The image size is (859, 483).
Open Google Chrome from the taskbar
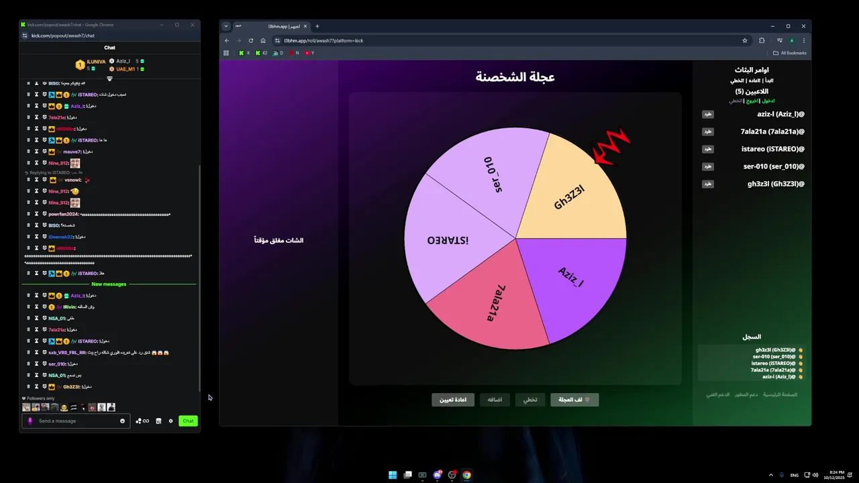[x=466, y=475]
